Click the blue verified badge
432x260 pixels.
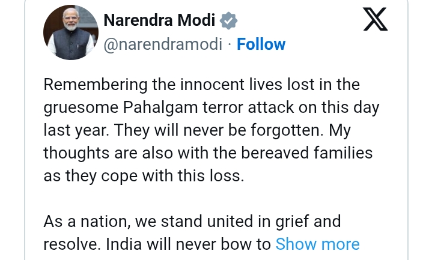(228, 20)
